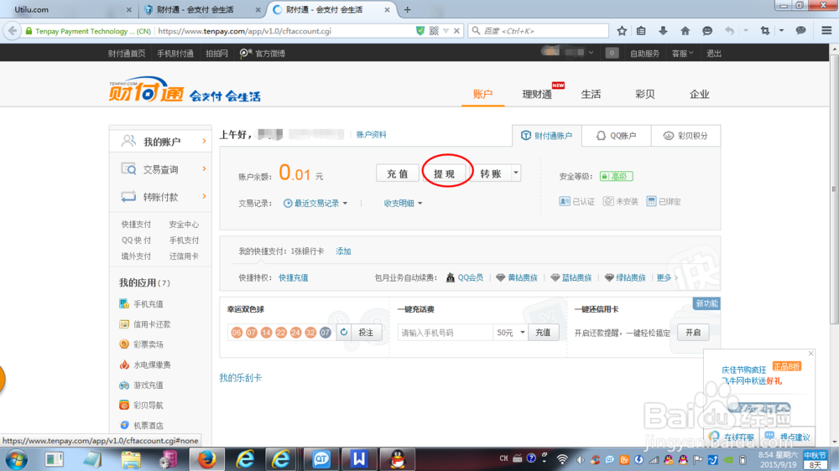Image resolution: width=839 pixels, height=471 pixels.
Task: Click the 充值 button for phone top-up
Action: (x=543, y=333)
